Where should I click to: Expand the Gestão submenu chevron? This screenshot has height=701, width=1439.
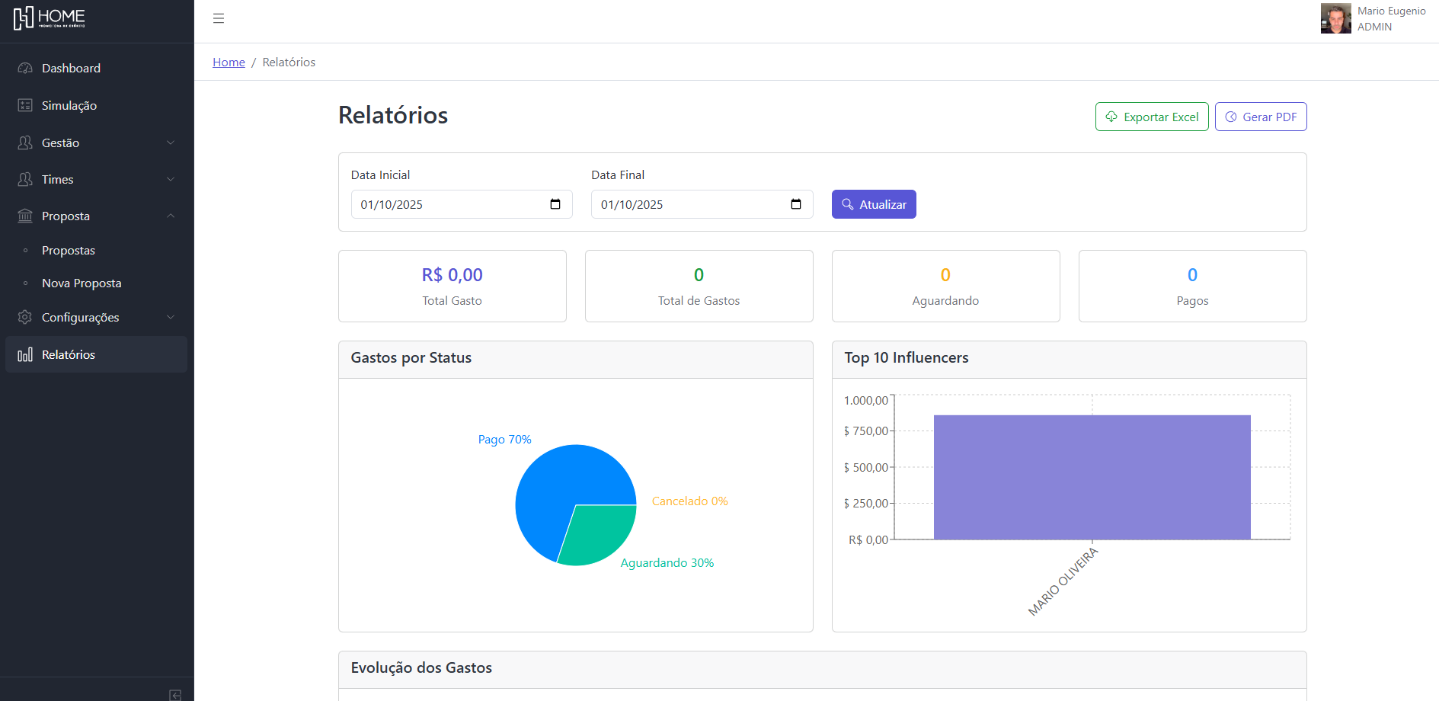click(x=171, y=142)
